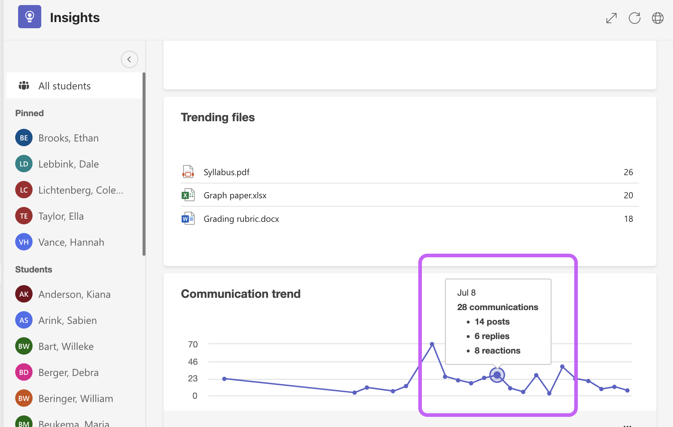Open Syllabus.pdf from Trending files
The image size is (673, 427).
227,172
